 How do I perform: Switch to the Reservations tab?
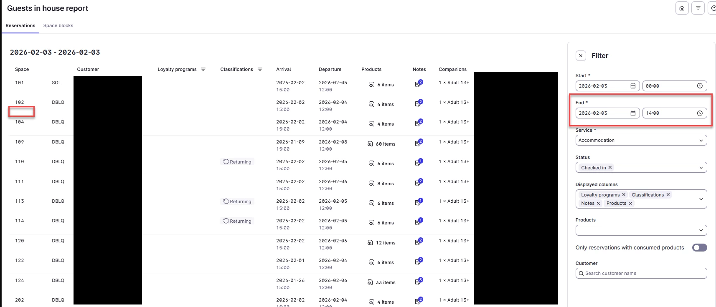point(20,25)
